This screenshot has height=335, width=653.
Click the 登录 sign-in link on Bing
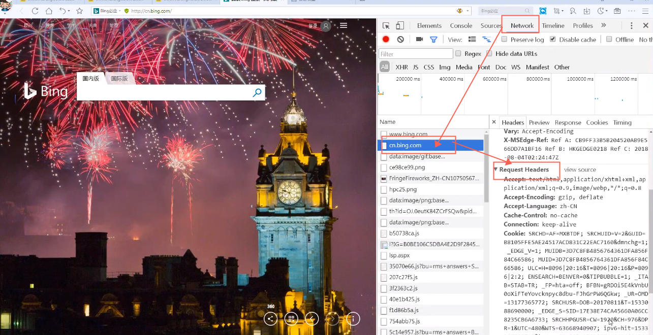click(x=313, y=26)
